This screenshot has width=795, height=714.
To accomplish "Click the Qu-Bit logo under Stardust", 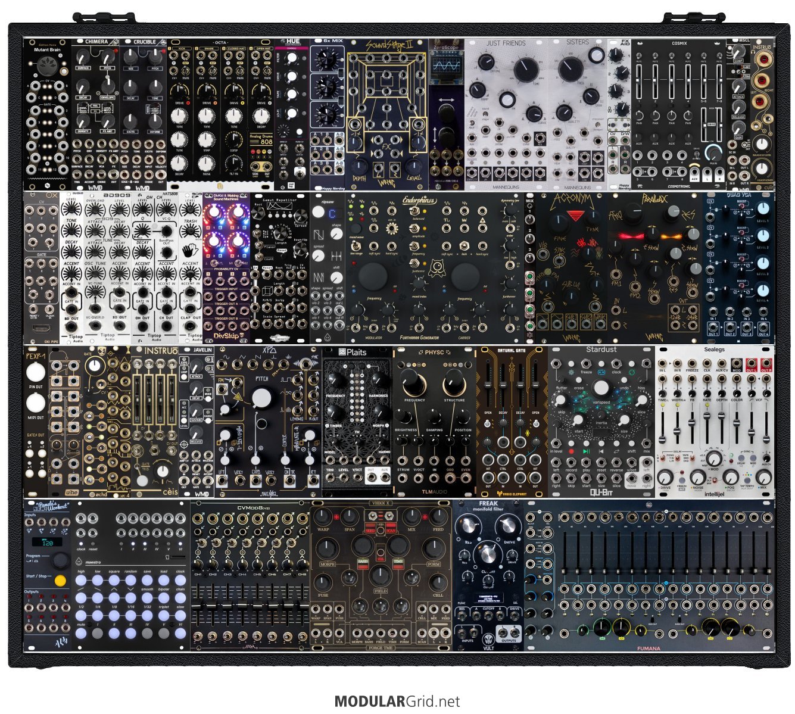I will coord(601,492).
